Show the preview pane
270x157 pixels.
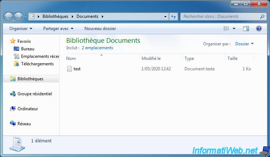[246, 29]
